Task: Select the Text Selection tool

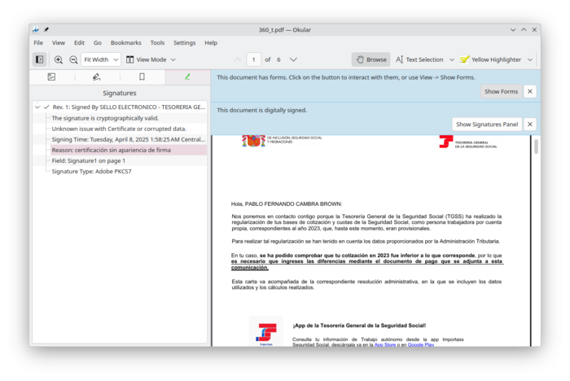Action: (420, 59)
